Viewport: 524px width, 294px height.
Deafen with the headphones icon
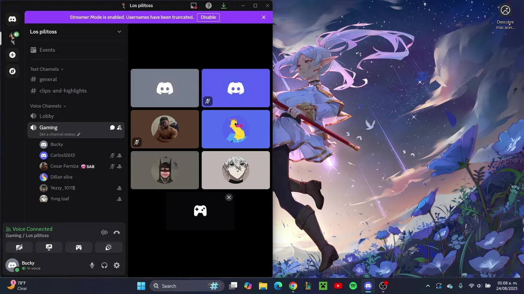tap(104, 265)
